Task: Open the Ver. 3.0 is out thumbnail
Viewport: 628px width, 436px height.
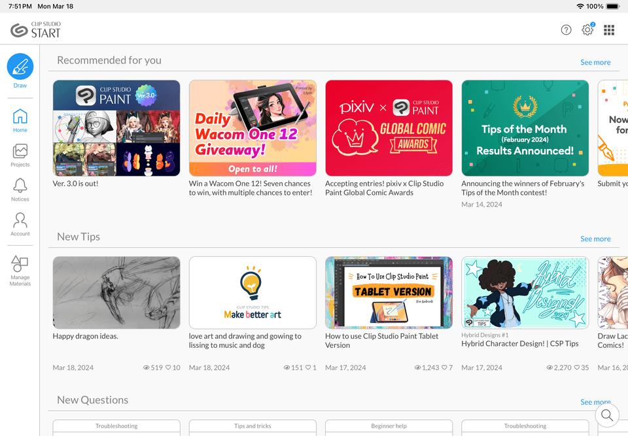Action: point(116,128)
